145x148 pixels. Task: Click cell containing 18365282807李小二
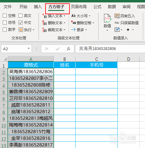point(31,78)
